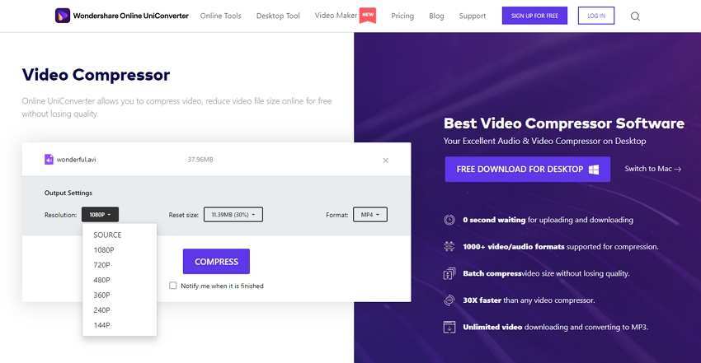Click the 0 second waiting clock icon
The width and height of the screenshot is (701, 363).
(x=449, y=220)
